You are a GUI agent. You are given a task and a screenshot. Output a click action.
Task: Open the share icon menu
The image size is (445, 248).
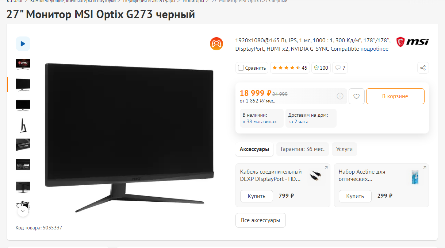point(423,68)
